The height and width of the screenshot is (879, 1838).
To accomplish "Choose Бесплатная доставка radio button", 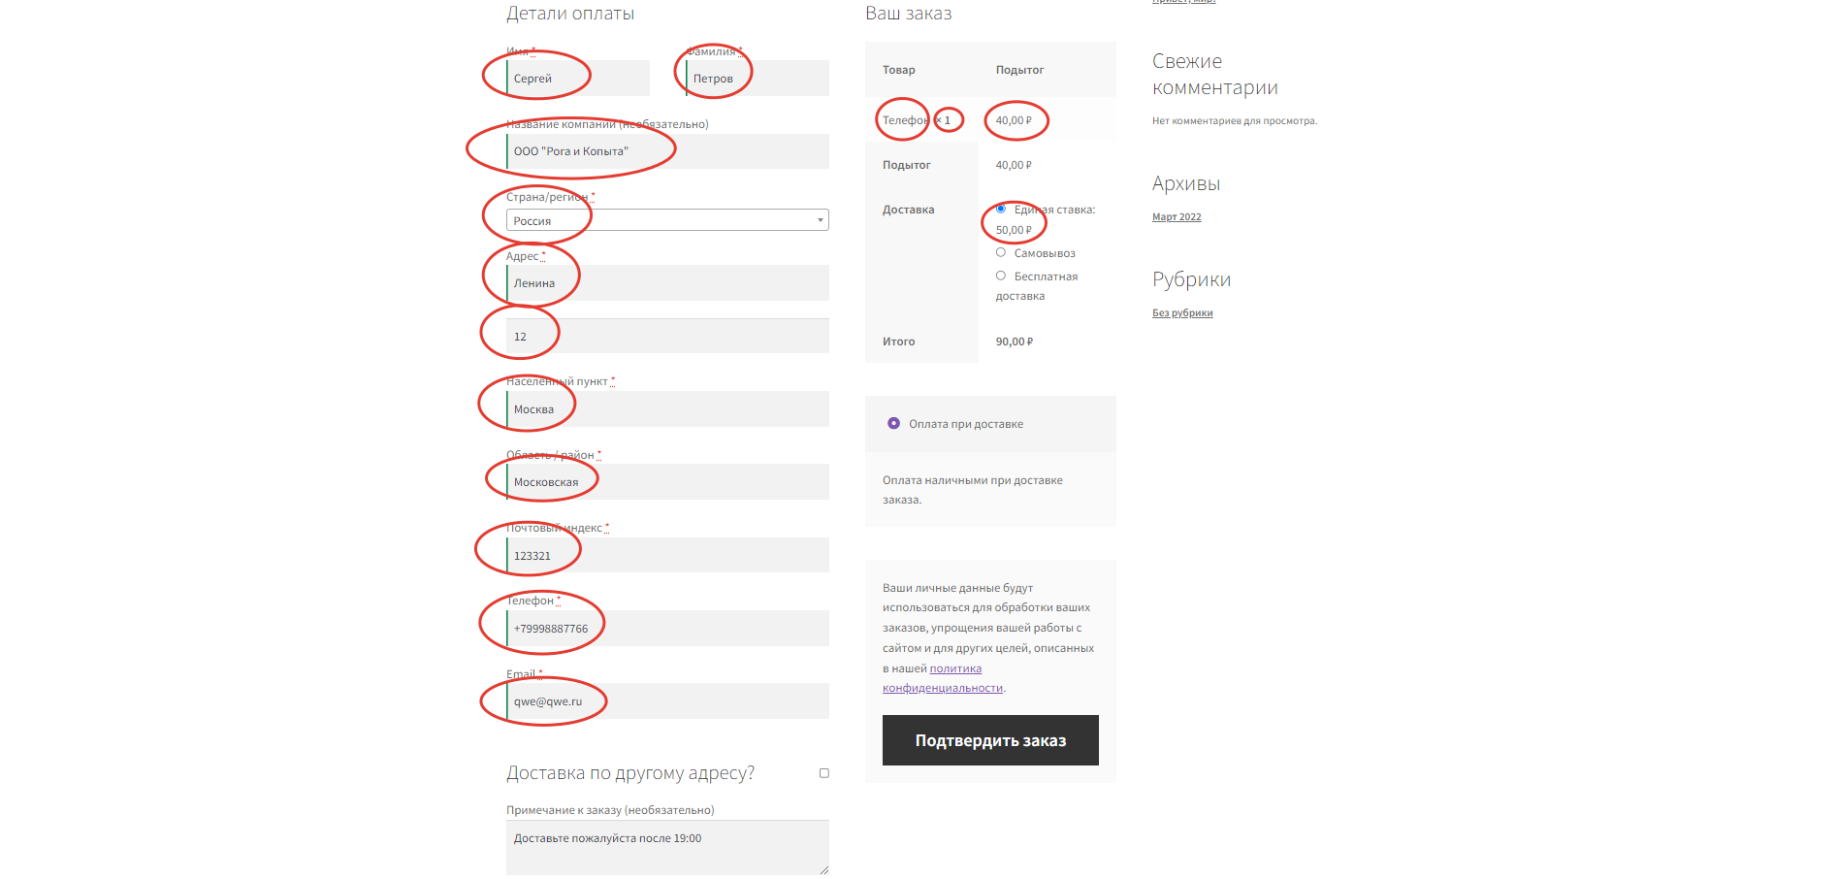I will (1001, 277).
